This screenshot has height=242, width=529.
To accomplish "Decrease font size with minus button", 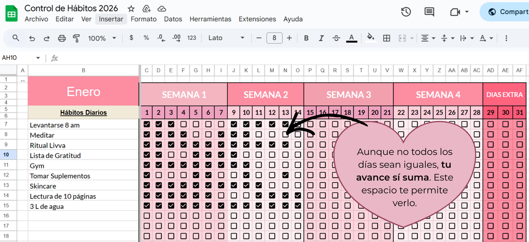I will (x=259, y=38).
